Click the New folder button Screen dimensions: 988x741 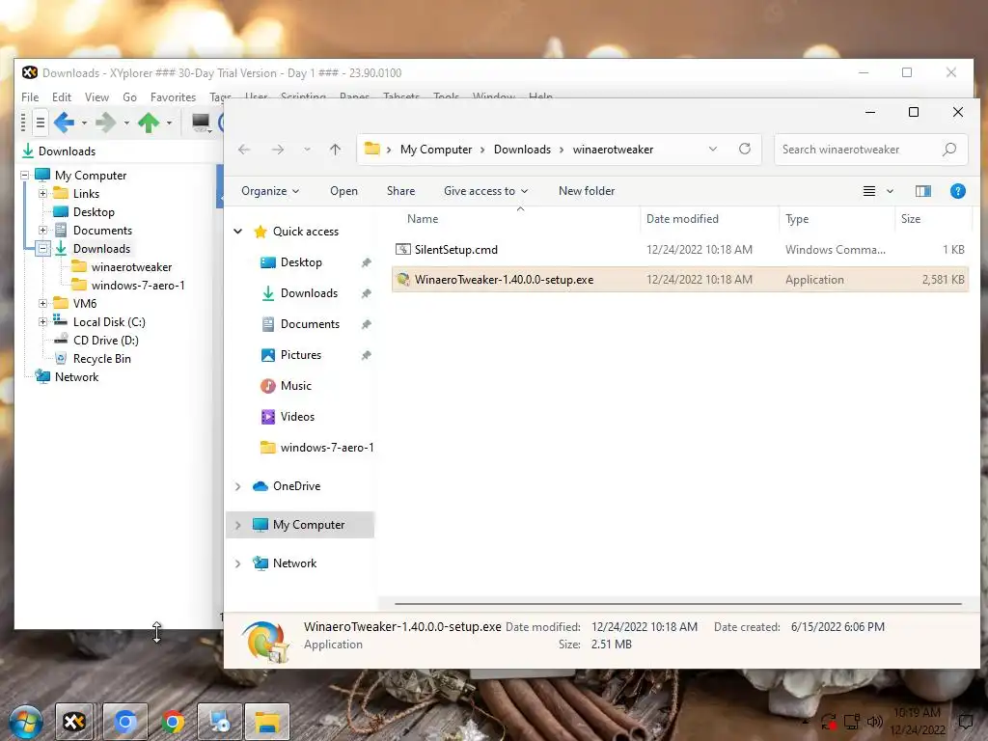(x=587, y=191)
